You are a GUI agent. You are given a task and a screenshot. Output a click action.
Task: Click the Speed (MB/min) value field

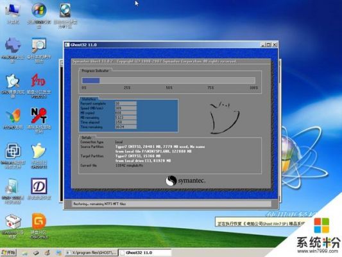pyautogui.click(x=126, y=108)
